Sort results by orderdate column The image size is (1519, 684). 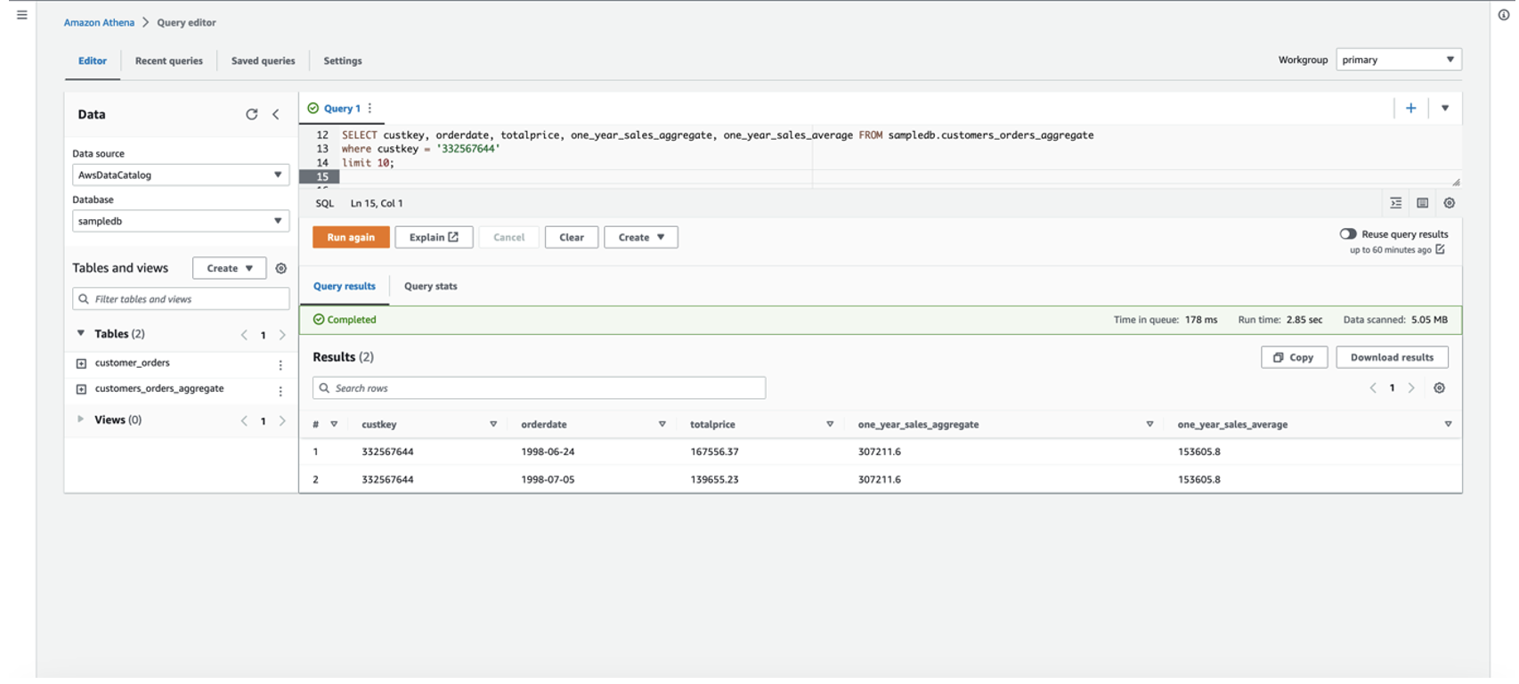pyautogui.click(x=662, y=425)
